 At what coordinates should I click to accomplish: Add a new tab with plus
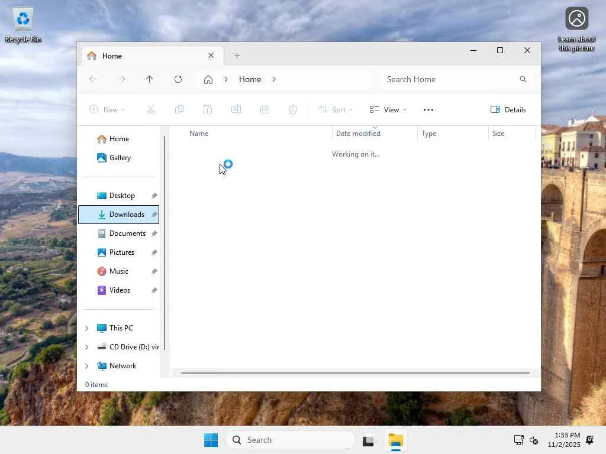(237, 56)
